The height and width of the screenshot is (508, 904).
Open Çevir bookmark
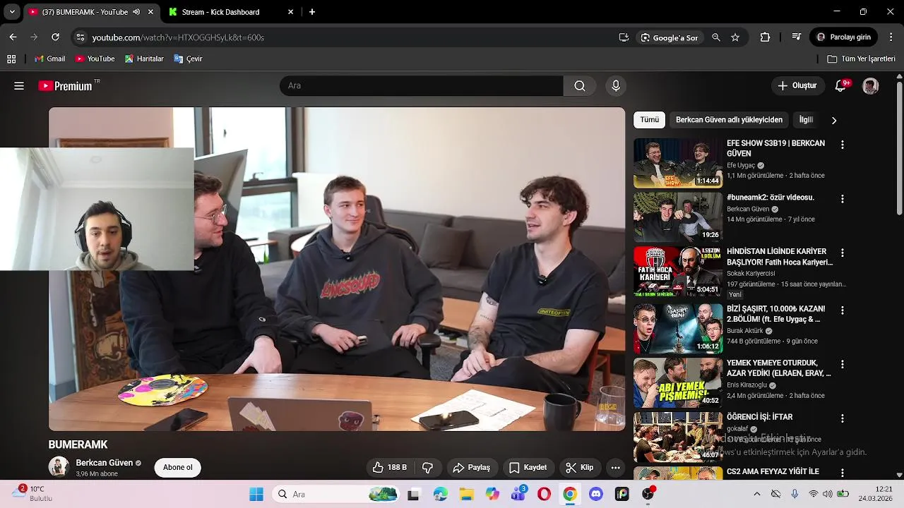189,59
